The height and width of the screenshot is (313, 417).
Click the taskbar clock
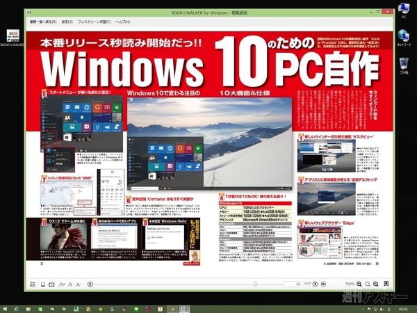coord(403,309)
